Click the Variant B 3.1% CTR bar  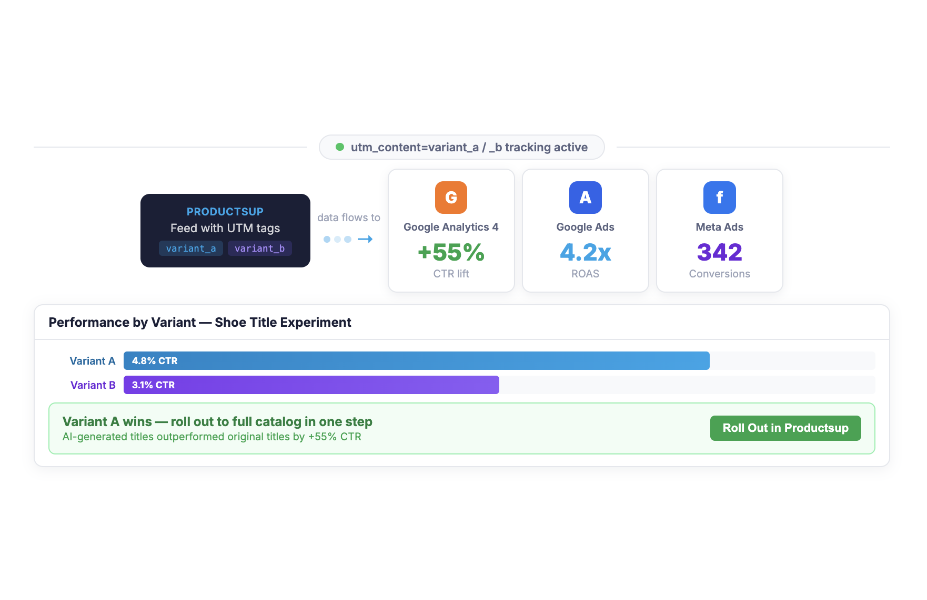coord(311,385)
